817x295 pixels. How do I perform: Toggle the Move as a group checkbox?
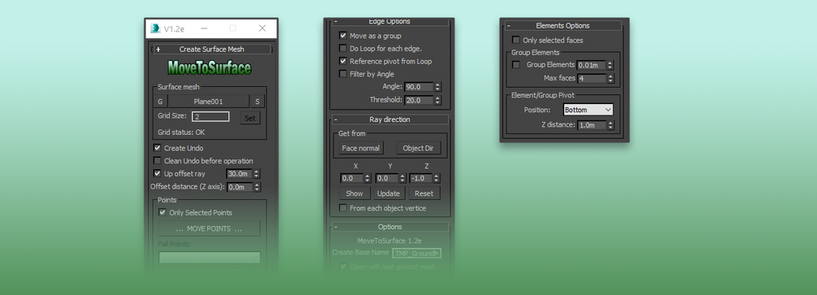tap(343, 36)
